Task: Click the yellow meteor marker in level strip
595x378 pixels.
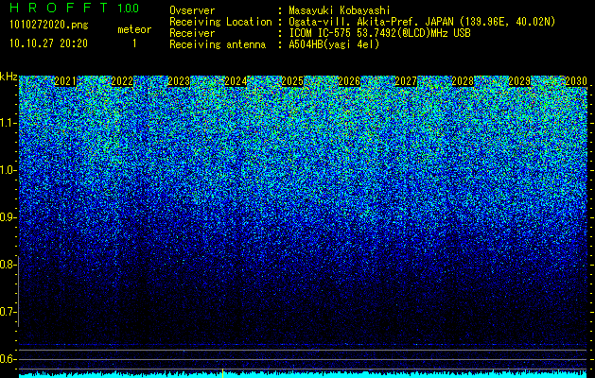Action: pyautogui.click(x=222, y=373)
